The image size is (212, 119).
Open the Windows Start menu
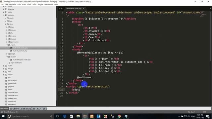[3, 116]
